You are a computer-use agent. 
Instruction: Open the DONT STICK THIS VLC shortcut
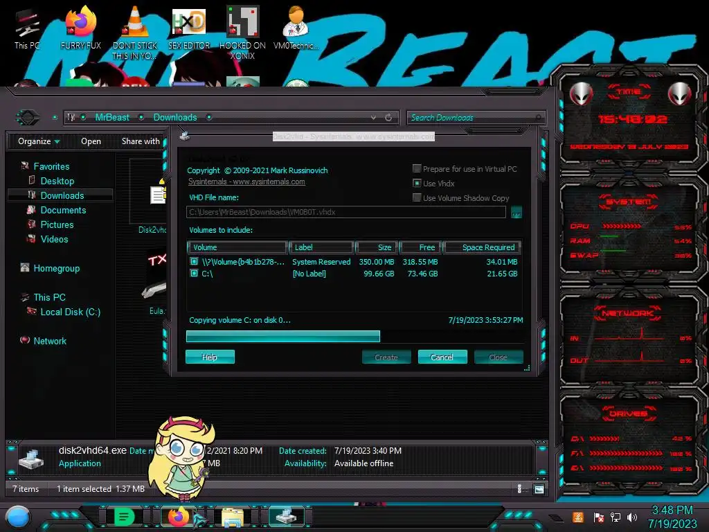[134, 33]
